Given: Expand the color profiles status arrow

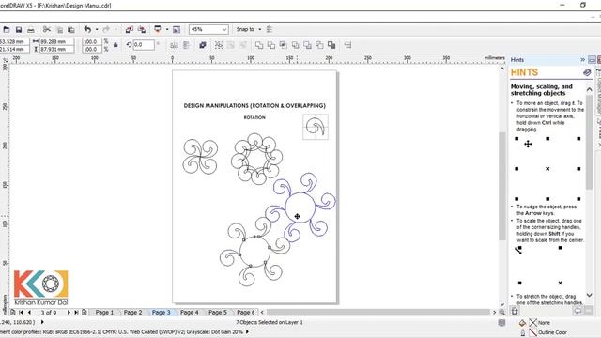Looking at the screenshot, I should (247, 331).
